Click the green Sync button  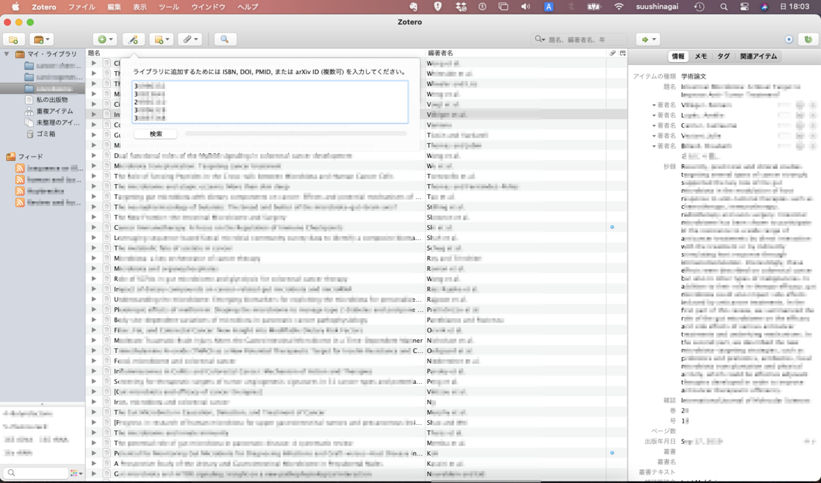pyautogui.click(x=809, y=40)
